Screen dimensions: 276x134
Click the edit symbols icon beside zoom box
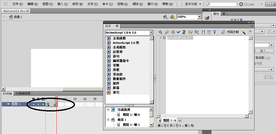tap(172, 17)
